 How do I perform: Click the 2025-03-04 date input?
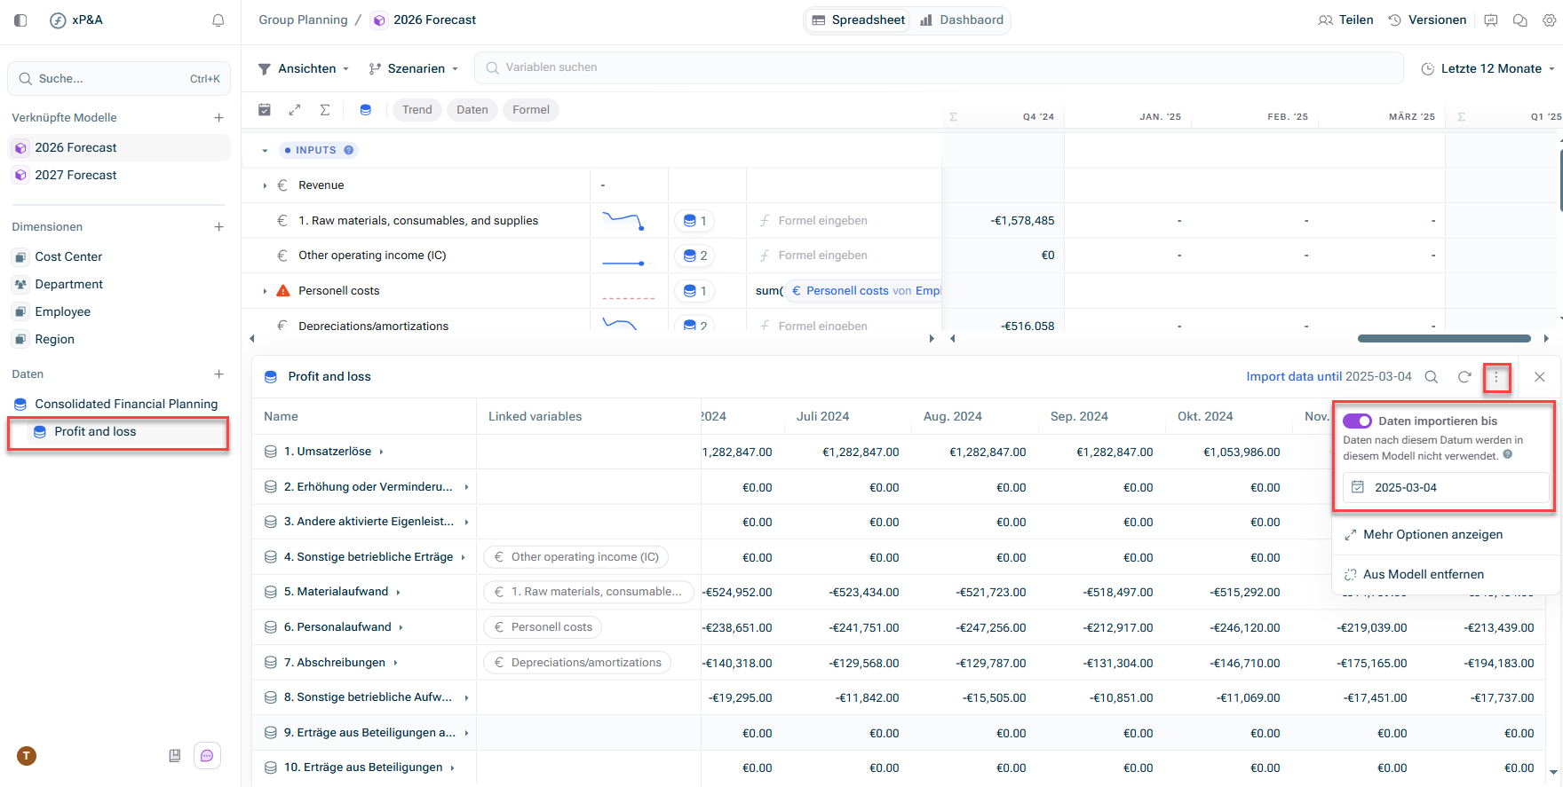[1446, 488]
